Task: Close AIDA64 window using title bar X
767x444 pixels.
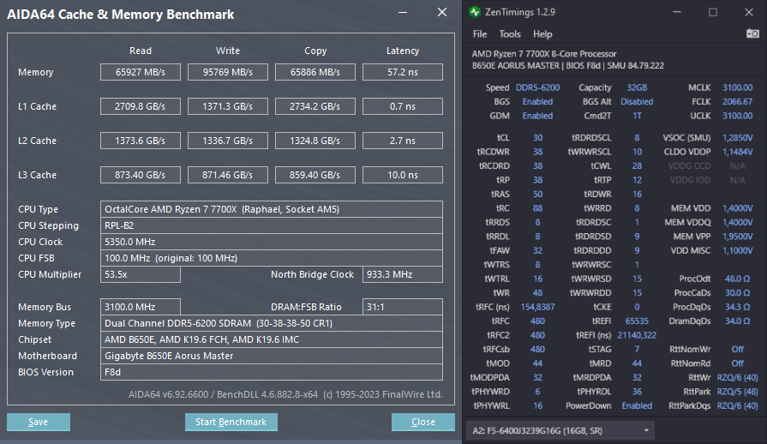Action: tap(442, 13)
